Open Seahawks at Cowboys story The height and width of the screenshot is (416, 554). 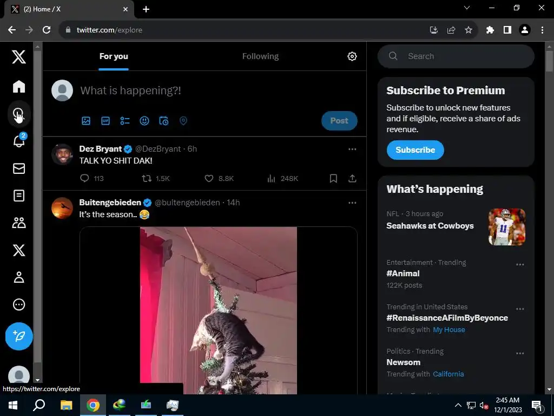(x=430, y=226)
